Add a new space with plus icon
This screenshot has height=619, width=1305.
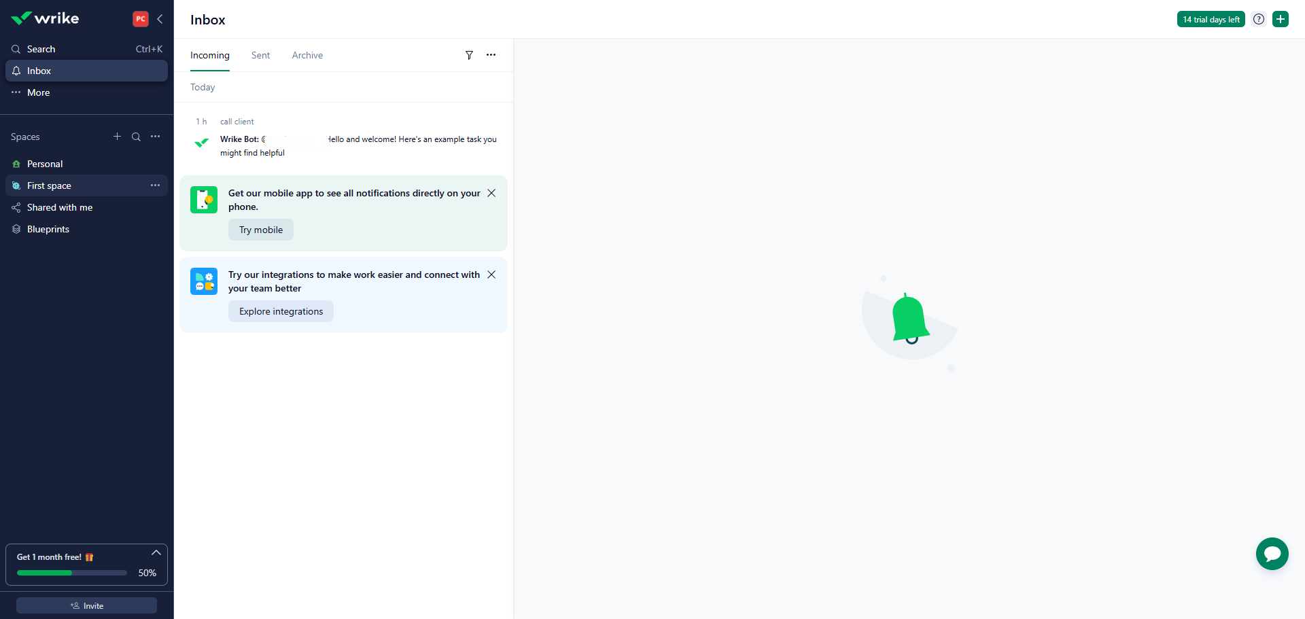pyautogui.click(x=117, y=137)
